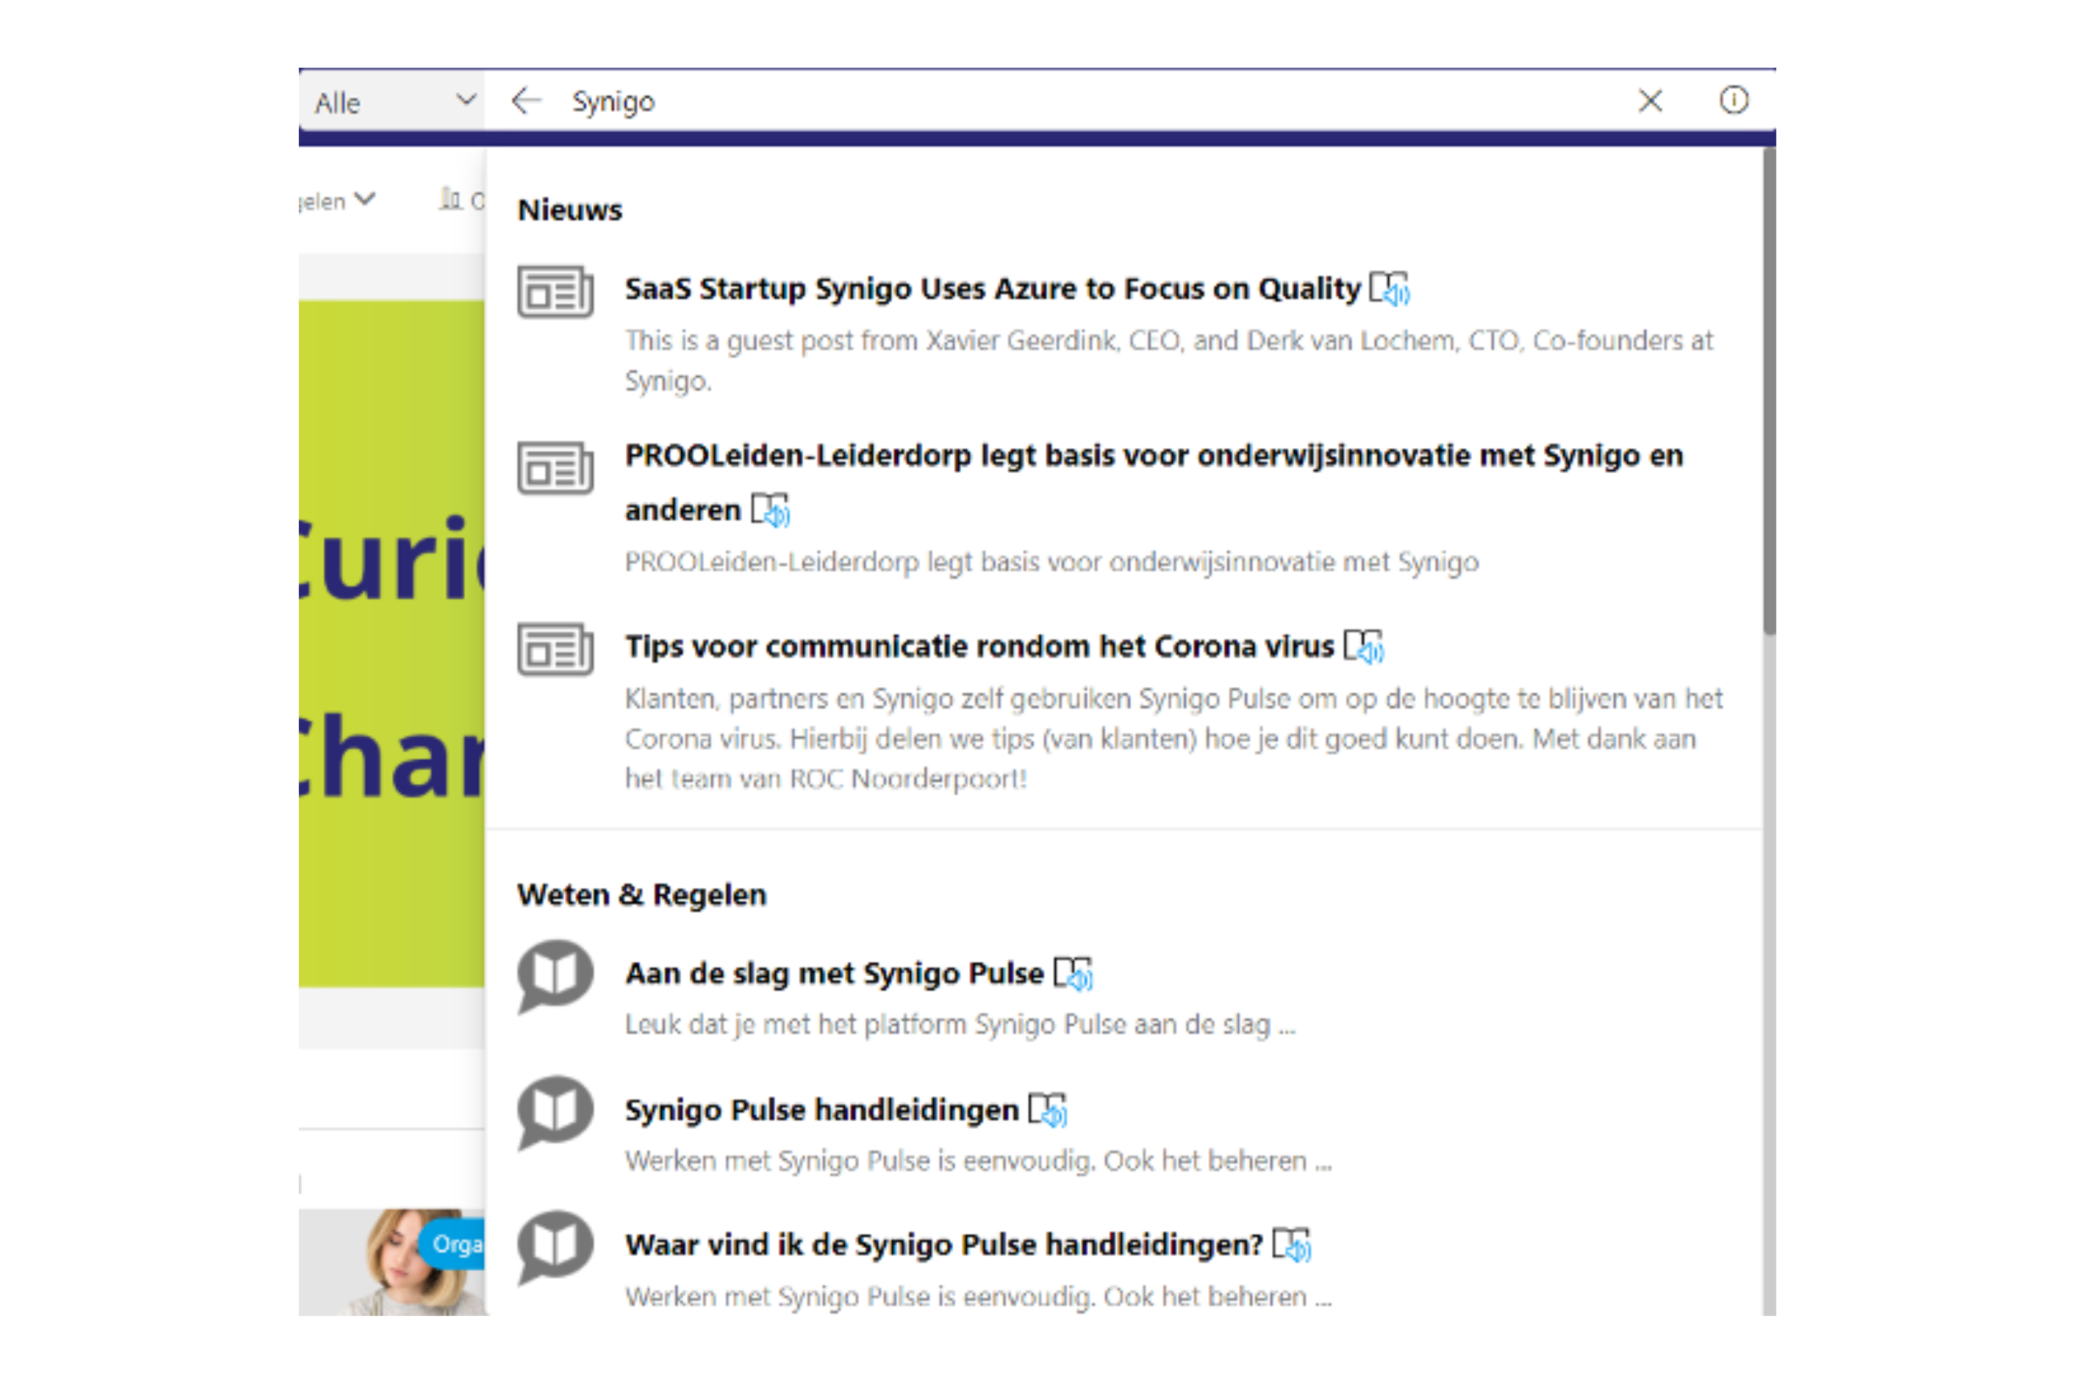Open the Alle search scope dropdown
The width and height of the screenshot is (2075, 1383).
[x=391, y=101]
